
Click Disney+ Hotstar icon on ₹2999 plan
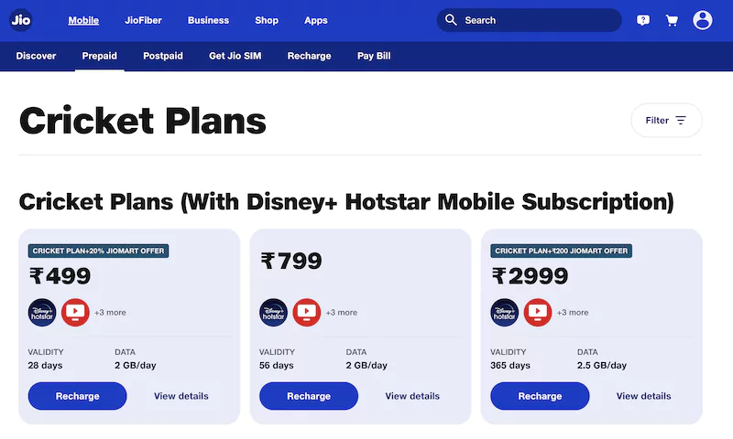coord(505,312)
